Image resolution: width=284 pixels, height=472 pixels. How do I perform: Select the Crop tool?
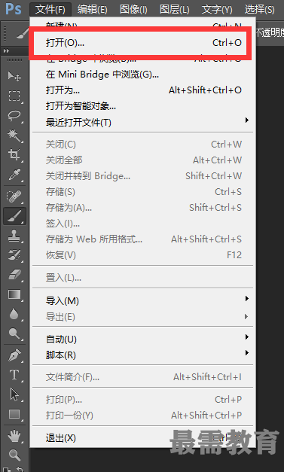tap(14, 155)
